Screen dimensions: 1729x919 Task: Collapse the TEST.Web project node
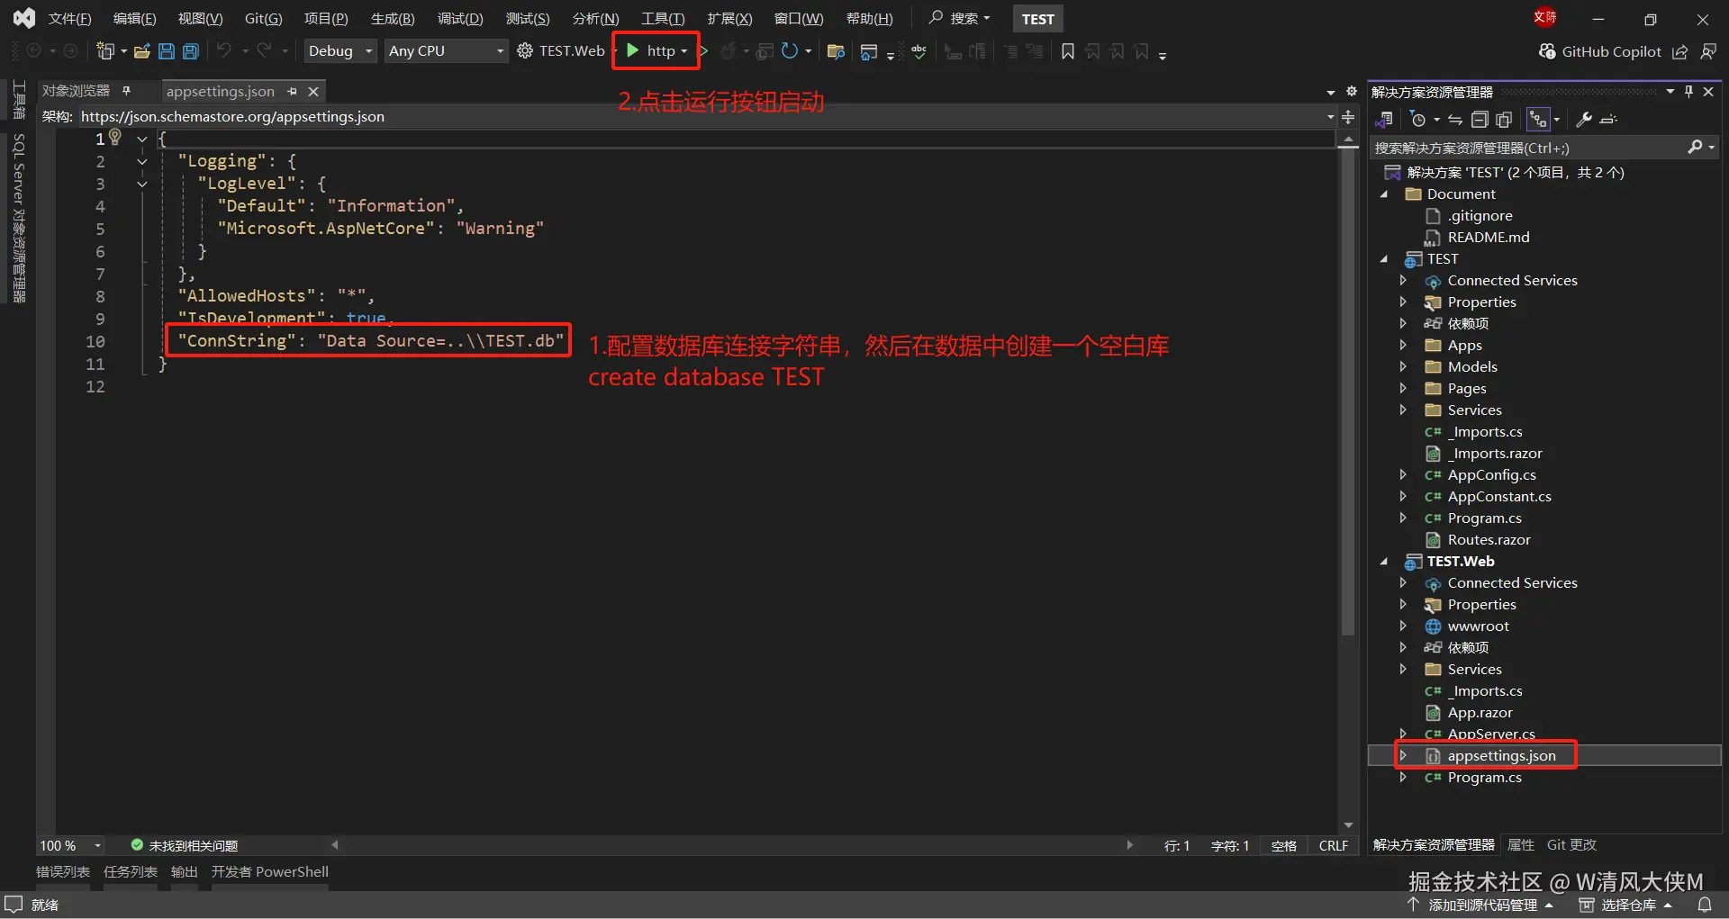coord(1384,562)
